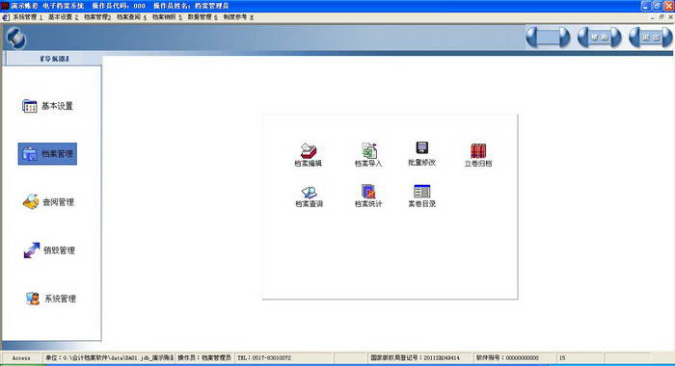Screen dimensions: 675x366
Task: Open 系统管理 in the navigation sidebar
Action: point(50,299)
